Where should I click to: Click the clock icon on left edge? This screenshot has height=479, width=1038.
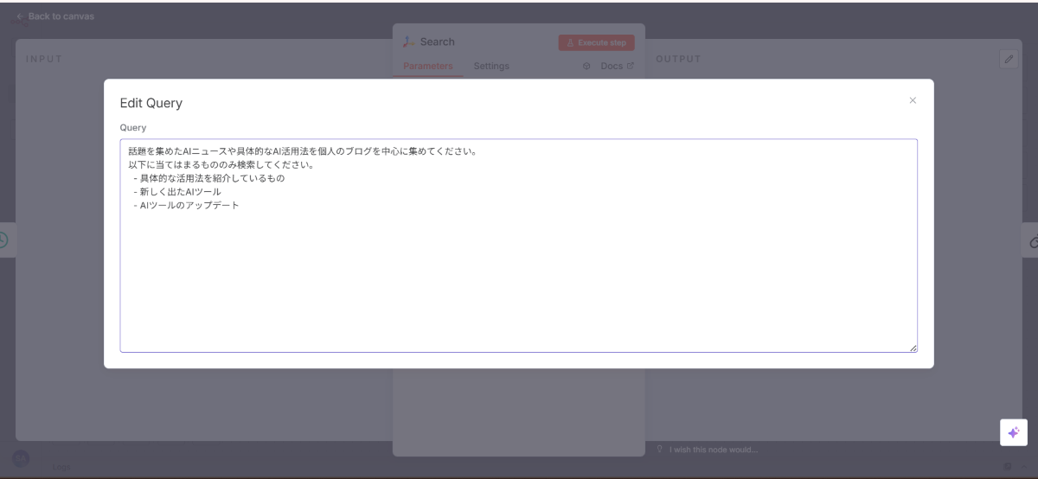click(x=3, y=240)
